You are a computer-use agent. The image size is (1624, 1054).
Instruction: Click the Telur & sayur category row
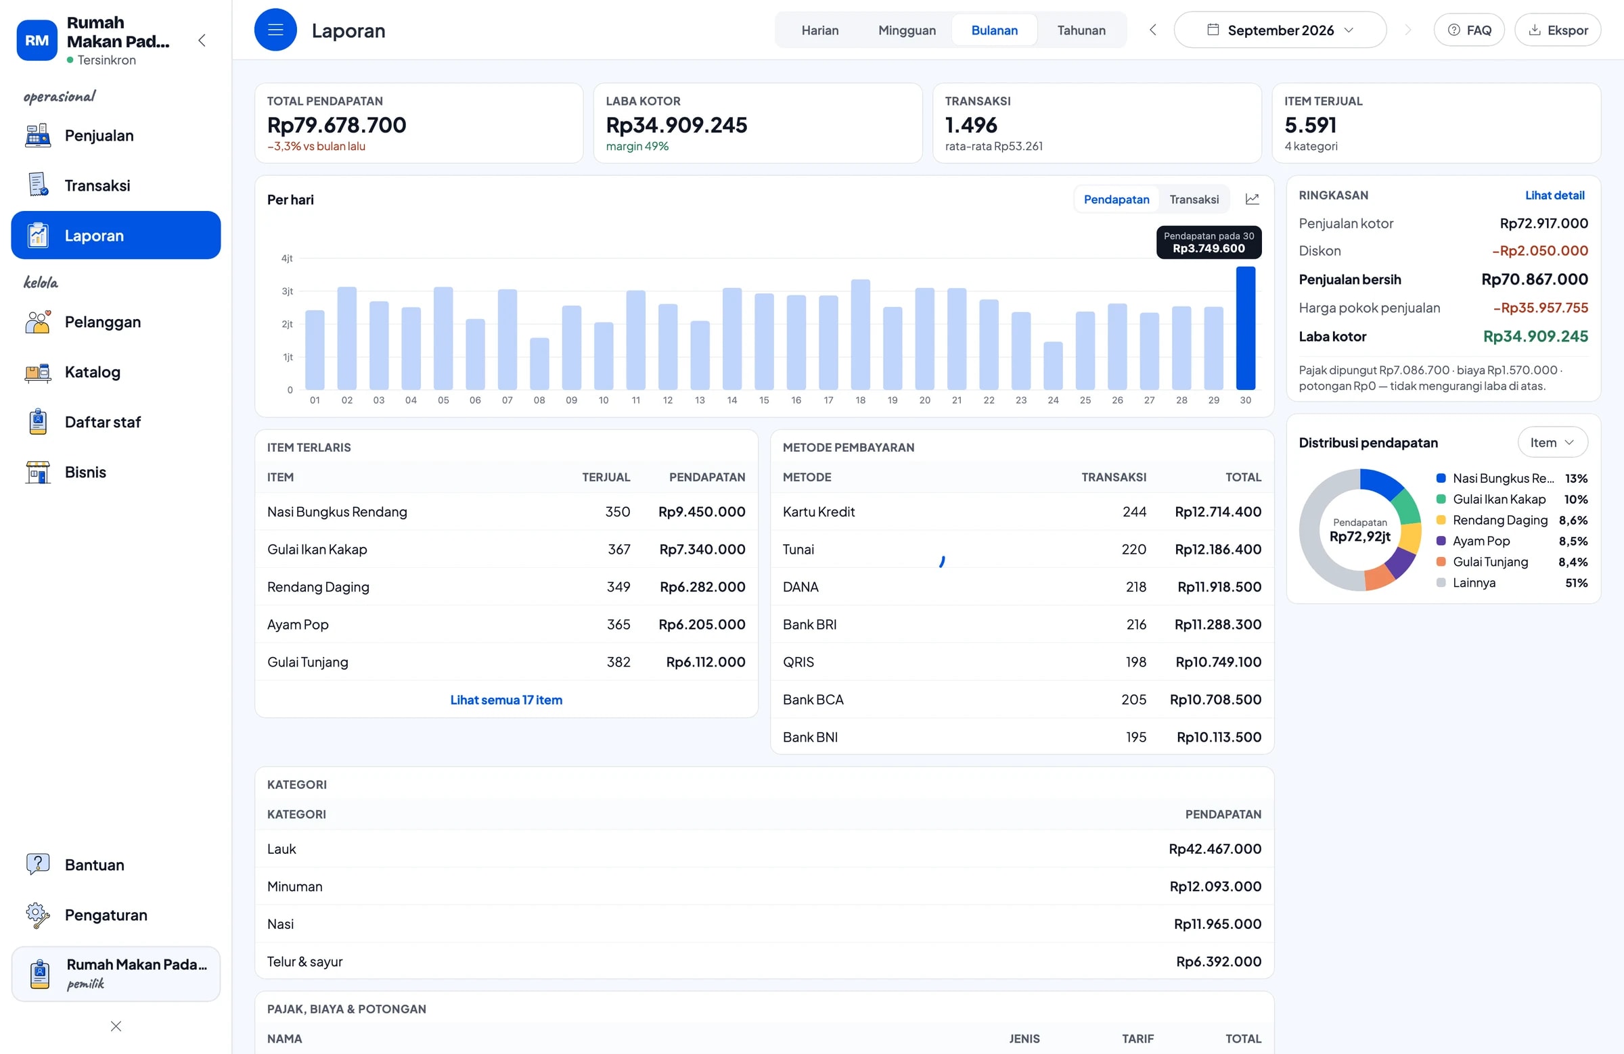tap(763, 961)
